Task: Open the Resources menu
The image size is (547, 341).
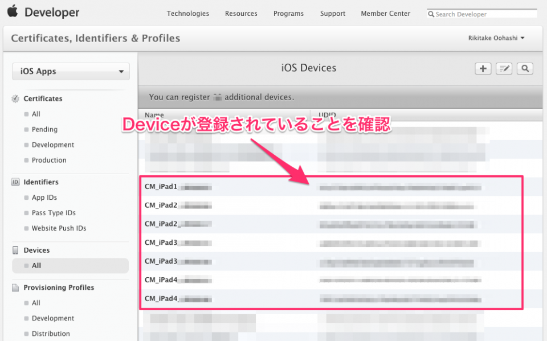Action: click(x=241, y=14)
